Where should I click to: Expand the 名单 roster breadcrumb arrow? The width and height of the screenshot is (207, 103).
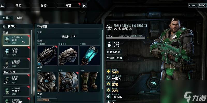coord(10,18)
